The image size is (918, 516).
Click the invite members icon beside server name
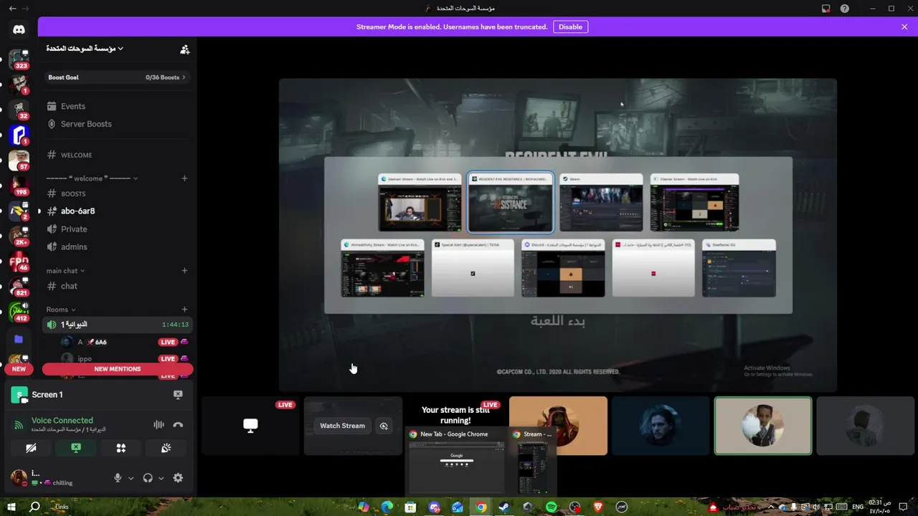point(184,49)
